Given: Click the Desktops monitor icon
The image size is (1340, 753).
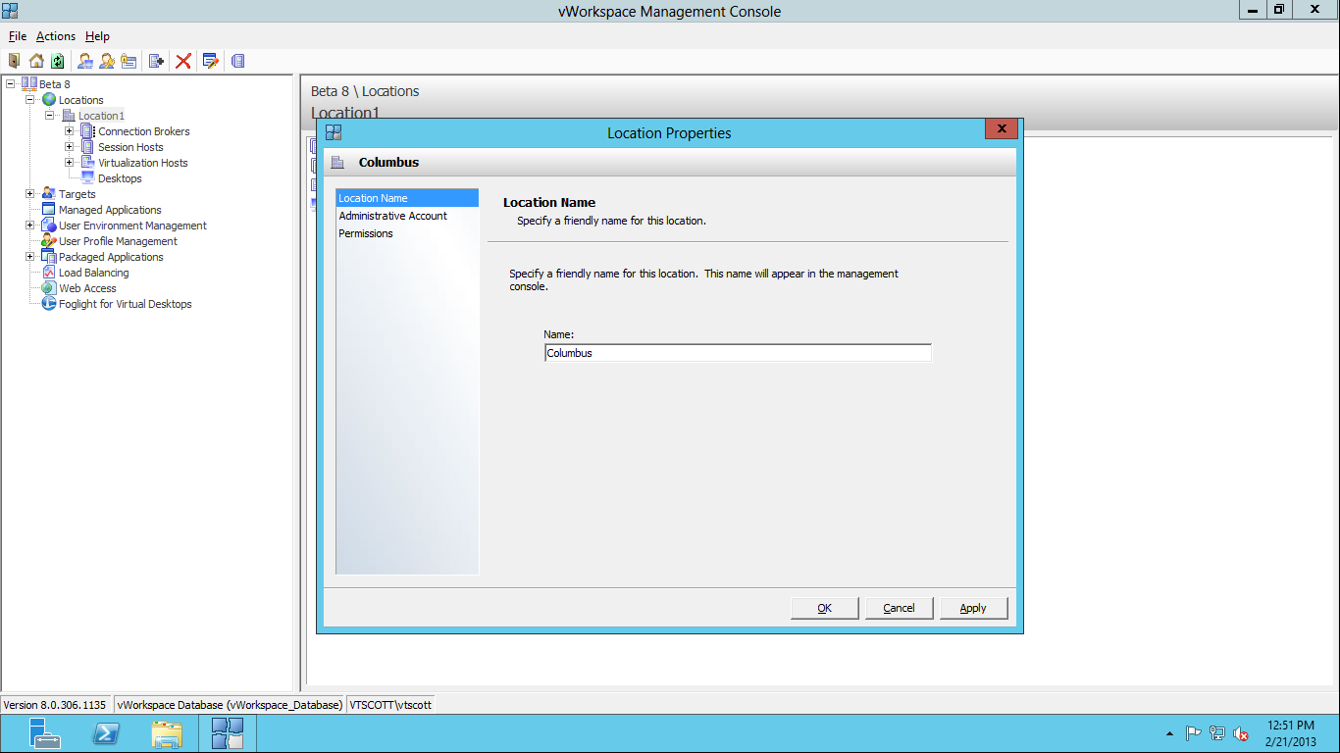Looking at the screenshot, I should click(87, 178).
